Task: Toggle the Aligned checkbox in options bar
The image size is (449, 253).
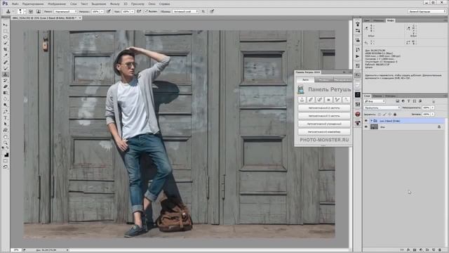Action: 146,11
